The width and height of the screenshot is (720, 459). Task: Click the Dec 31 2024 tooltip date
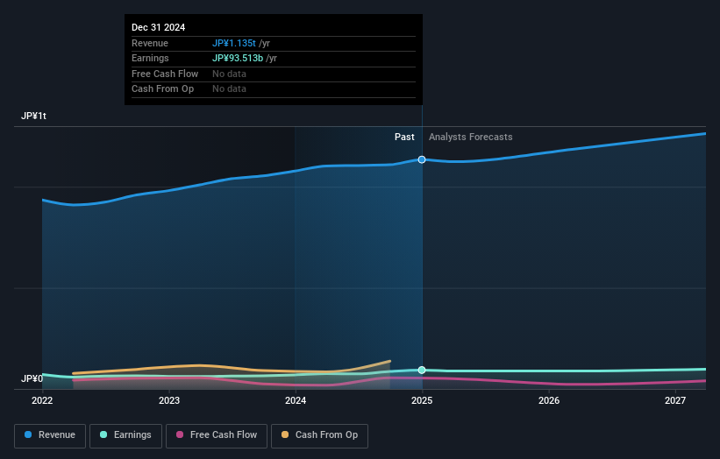pos(158,27)
